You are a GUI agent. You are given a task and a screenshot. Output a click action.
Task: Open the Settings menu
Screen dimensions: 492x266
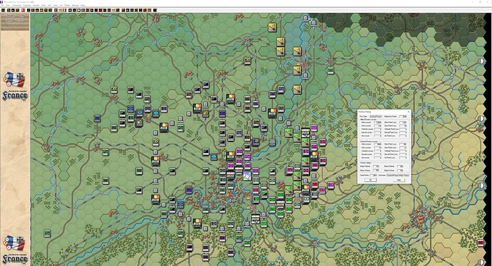click(76, 5)
